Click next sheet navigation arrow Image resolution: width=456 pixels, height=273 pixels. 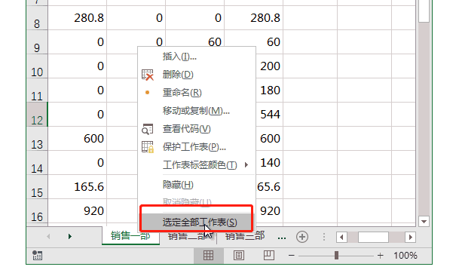point(70,236)
